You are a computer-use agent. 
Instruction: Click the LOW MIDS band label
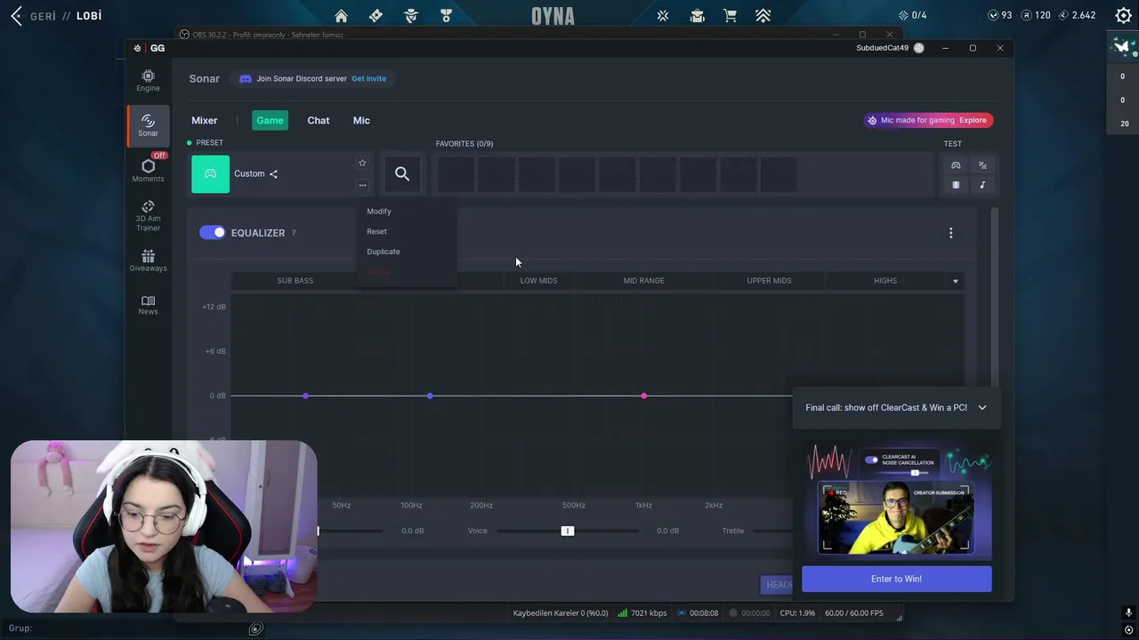538,281
